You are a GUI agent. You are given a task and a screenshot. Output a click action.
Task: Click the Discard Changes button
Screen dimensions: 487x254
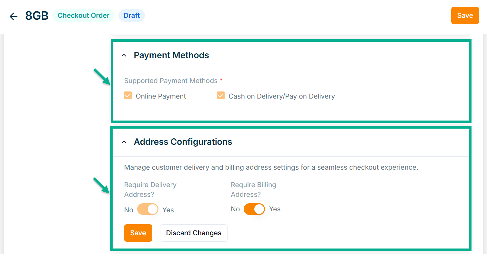click(x=194, y=233)
